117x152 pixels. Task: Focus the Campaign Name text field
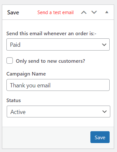[x=58, y=85]
